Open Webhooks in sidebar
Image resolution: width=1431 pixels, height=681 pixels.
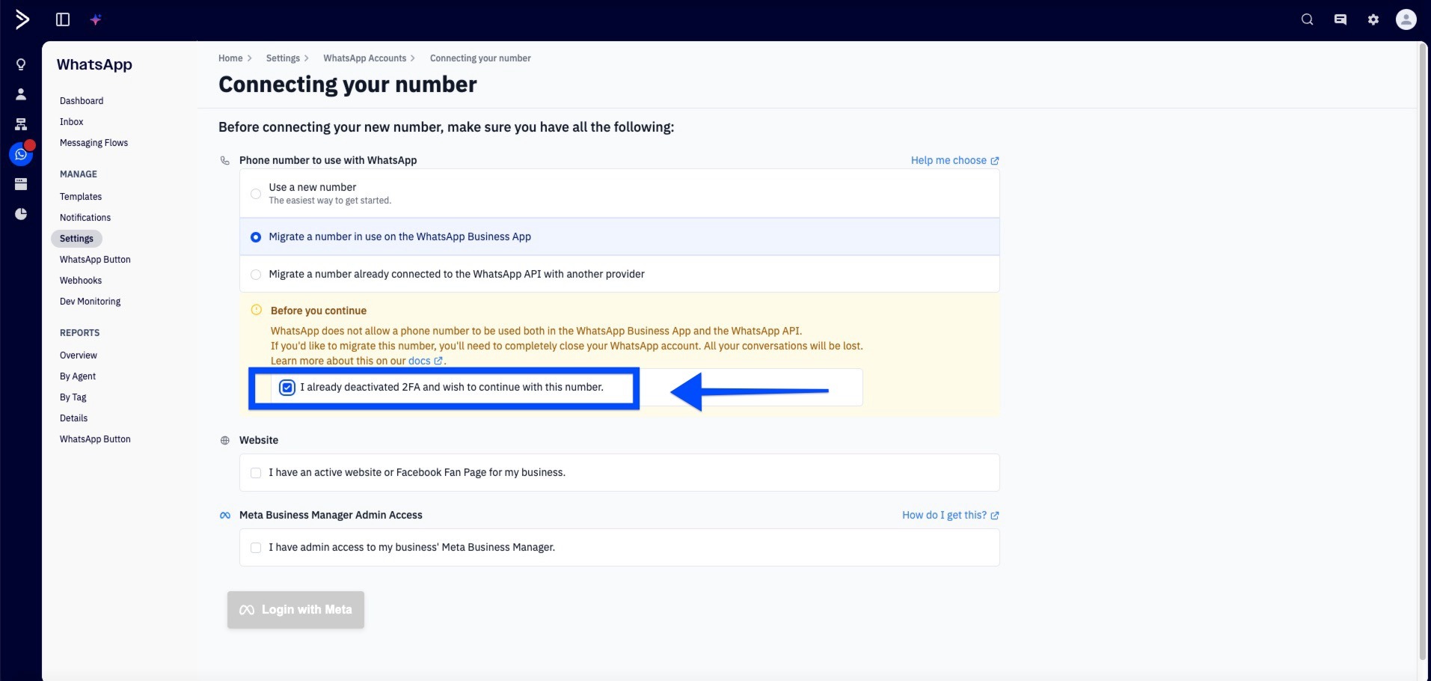(81, 281)
